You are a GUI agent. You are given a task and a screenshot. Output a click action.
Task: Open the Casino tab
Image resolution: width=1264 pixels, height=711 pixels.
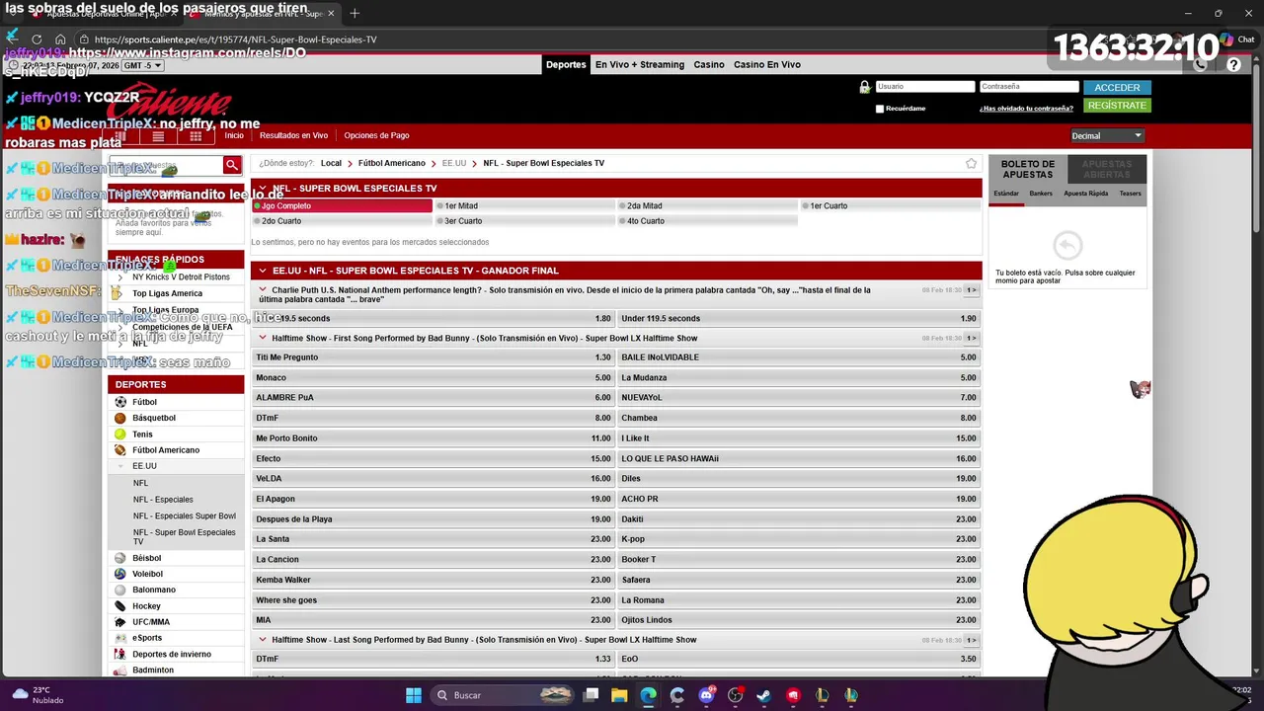coord(709,64)
